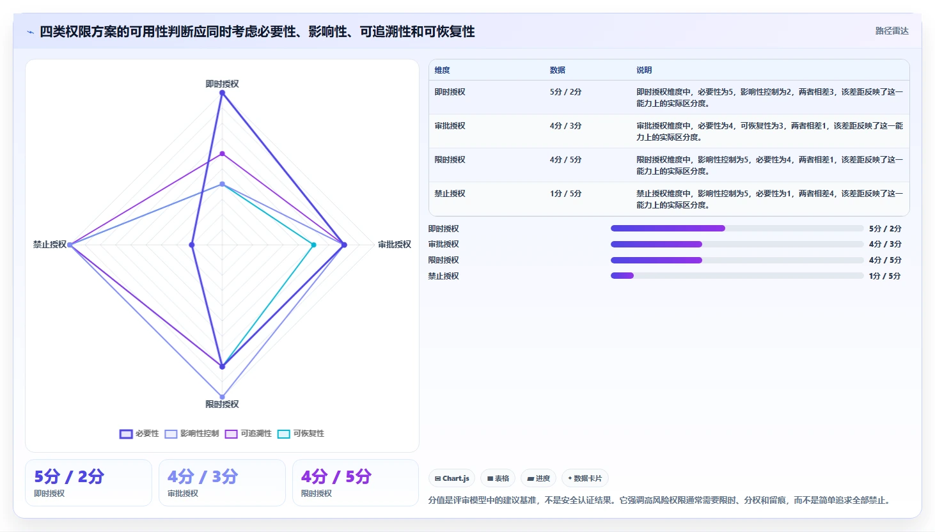
Task: Click the 可追溯性 data point on the 即时授权 axis
Action: [x=223, y=153]
